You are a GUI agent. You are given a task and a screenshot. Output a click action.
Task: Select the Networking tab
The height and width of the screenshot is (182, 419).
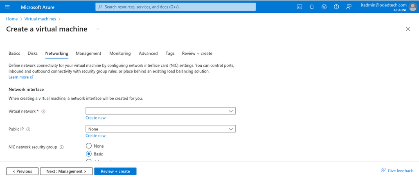click(x=56, y=54)
